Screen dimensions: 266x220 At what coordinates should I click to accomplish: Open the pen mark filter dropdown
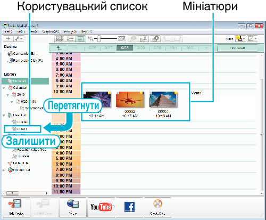tap(252, 38)
